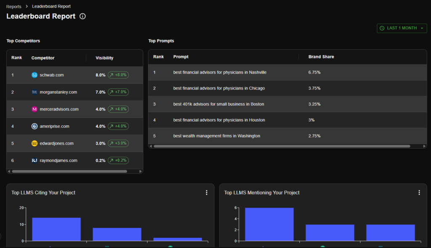Click the +3.0% trend badge for edwardjones.com

click(x=118, y=143)
